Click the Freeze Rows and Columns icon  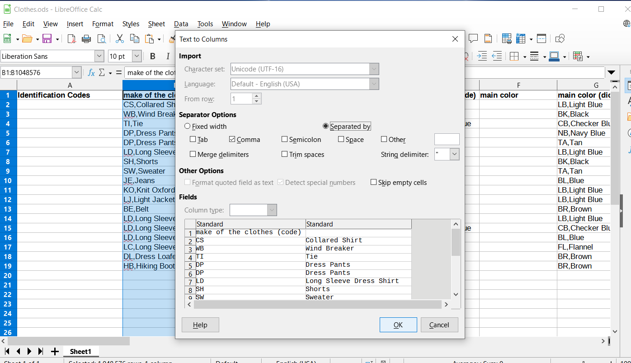pos(521,39)
